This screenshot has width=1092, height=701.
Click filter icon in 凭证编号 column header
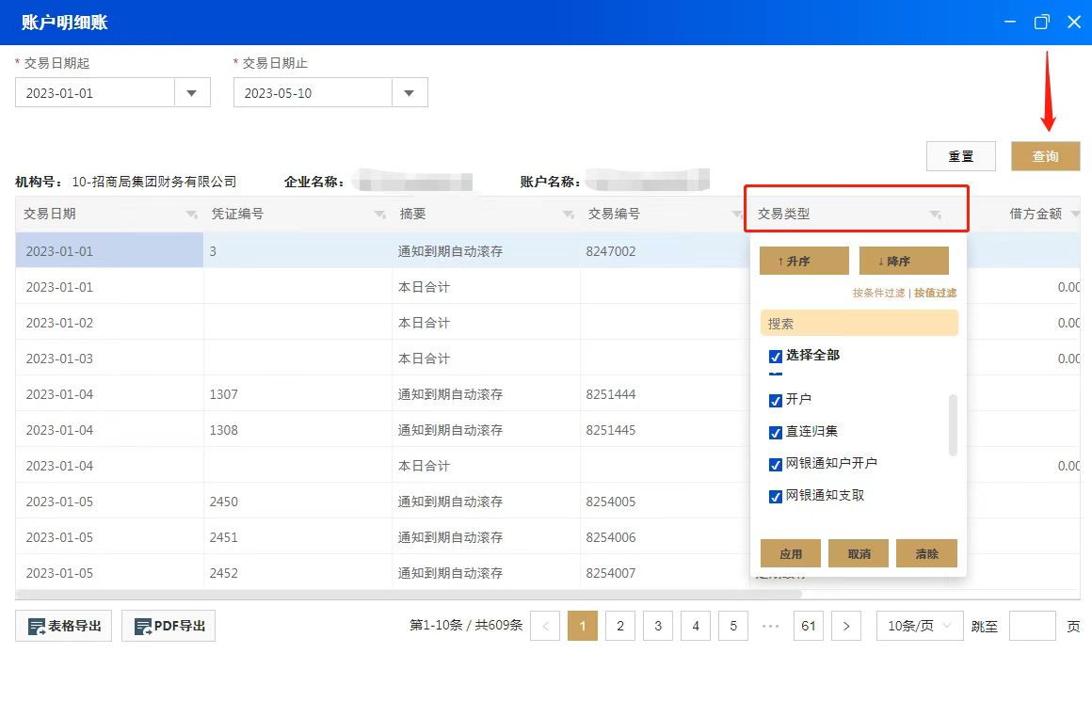379,215
